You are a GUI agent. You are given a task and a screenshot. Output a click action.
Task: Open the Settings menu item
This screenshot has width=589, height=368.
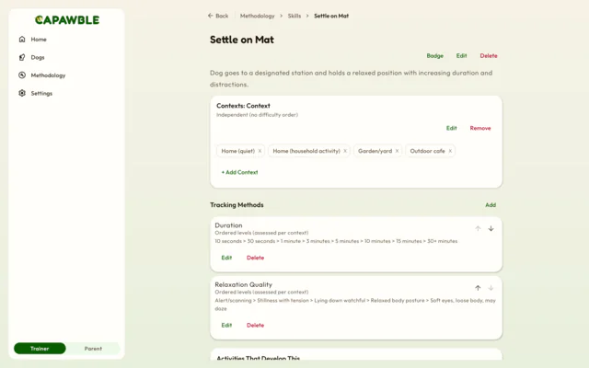point(41,93)
